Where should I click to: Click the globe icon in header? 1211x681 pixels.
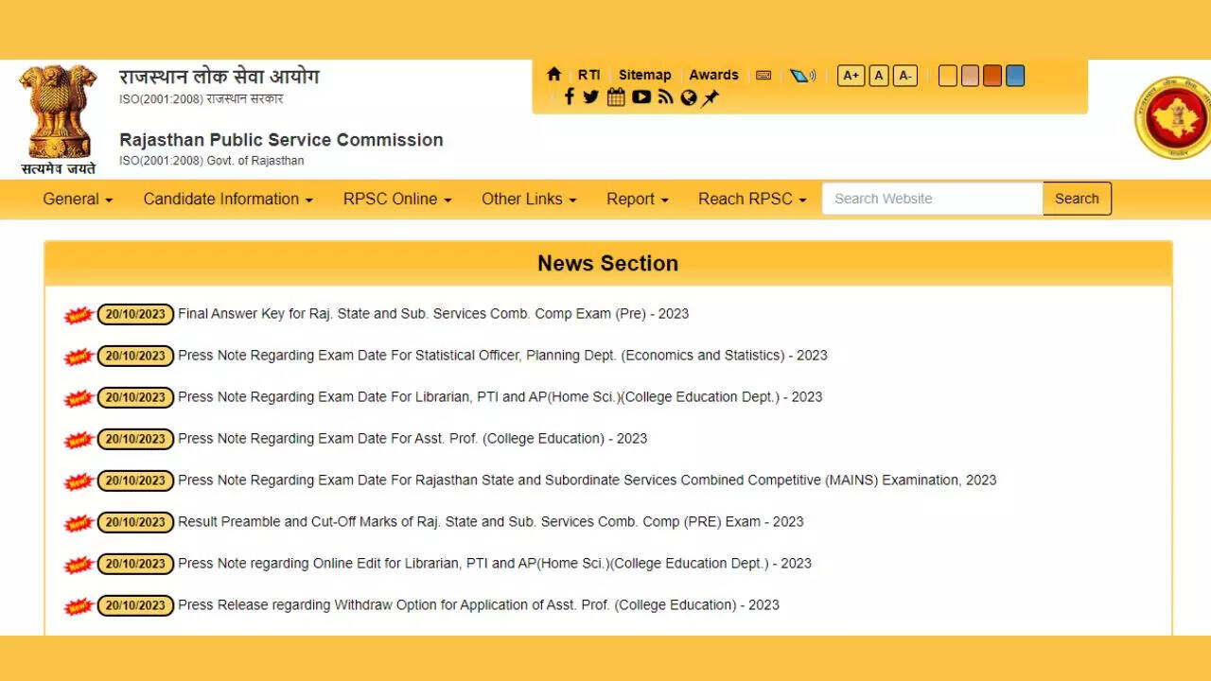pyautogui.click(x=689, y=97)
